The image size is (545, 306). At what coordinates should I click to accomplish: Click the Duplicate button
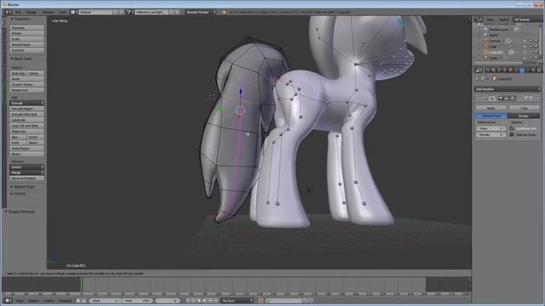26,131
